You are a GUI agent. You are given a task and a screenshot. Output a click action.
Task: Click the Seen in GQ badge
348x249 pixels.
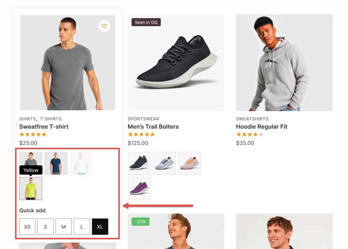pos(145,22)
